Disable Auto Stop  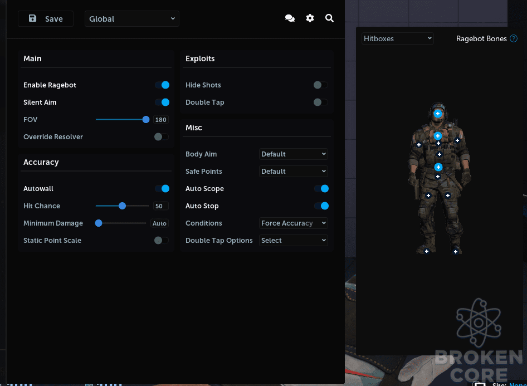321,206
